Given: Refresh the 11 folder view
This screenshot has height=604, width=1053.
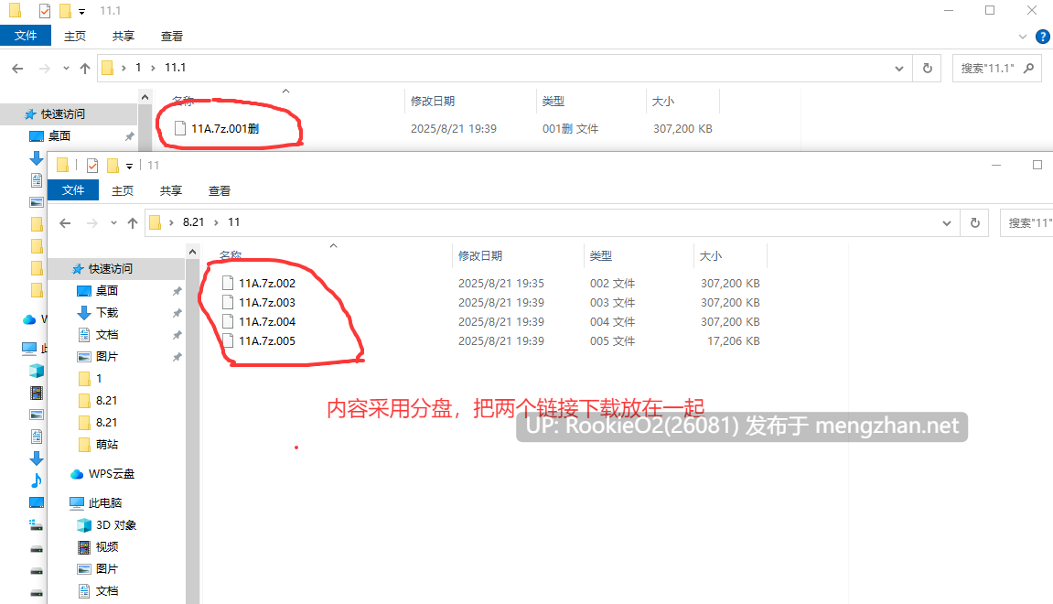Looking at the screenshot, I should coord(975,223).
